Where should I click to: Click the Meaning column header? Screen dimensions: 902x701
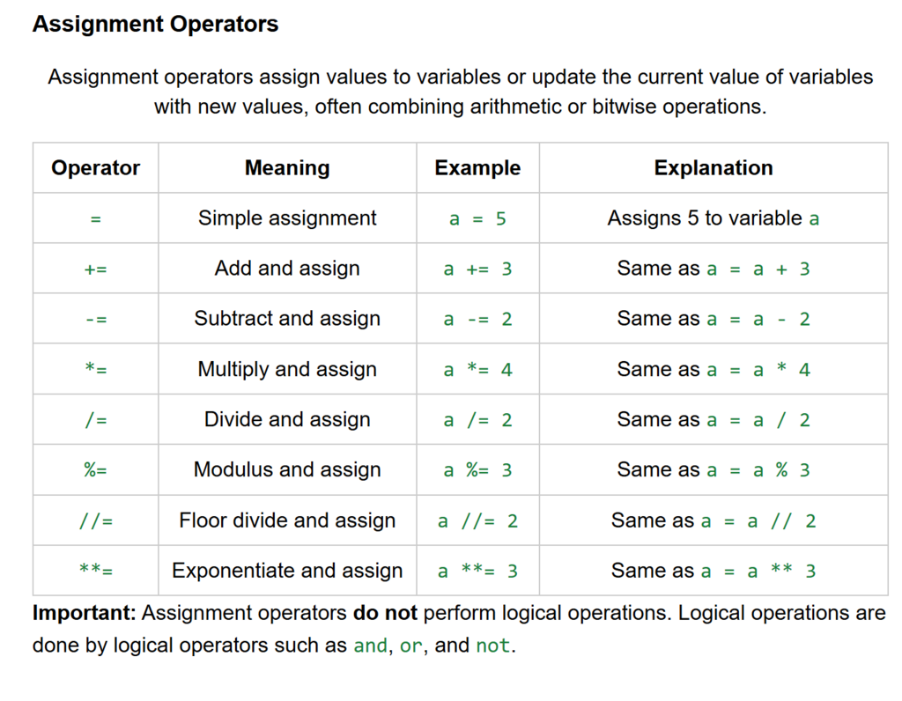click(x=287, y=167)
